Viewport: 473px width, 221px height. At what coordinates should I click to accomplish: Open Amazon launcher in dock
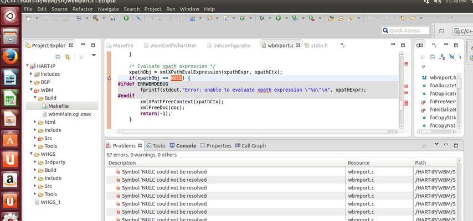click(11, 180)
